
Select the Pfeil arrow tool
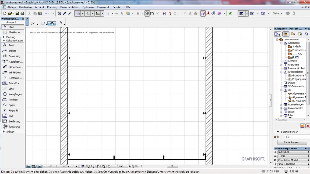(x=13, y=27)
